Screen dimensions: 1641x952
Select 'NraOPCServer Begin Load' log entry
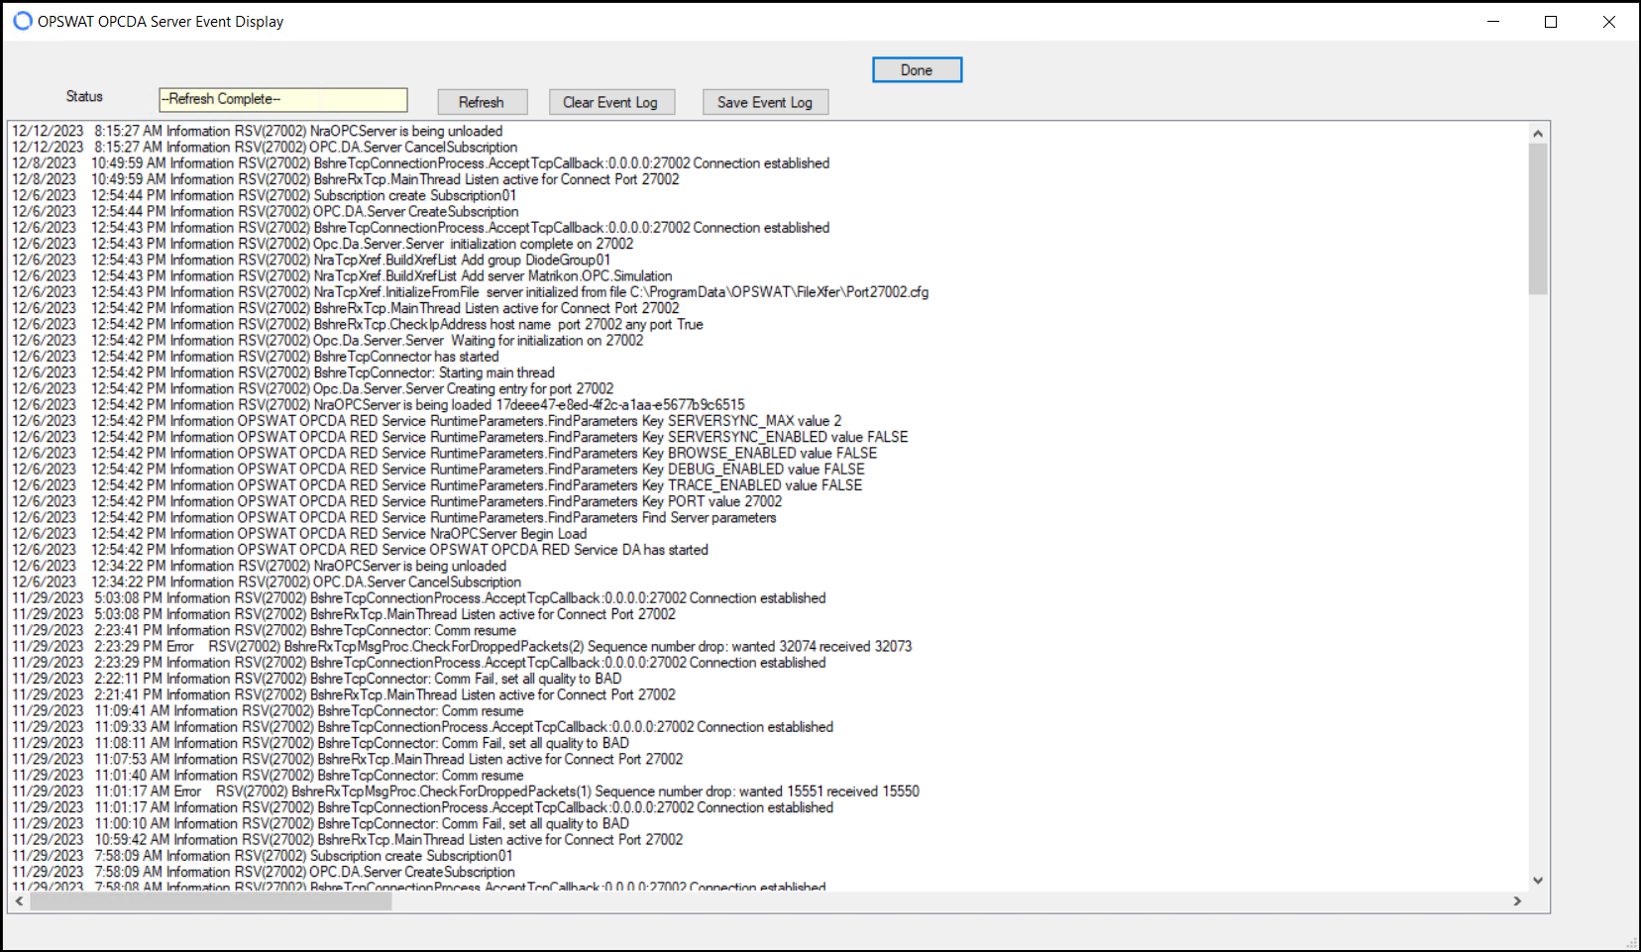click(x=299, y=533)
